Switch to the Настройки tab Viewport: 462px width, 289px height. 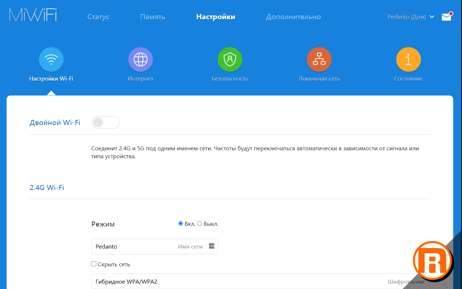[216, 17]
